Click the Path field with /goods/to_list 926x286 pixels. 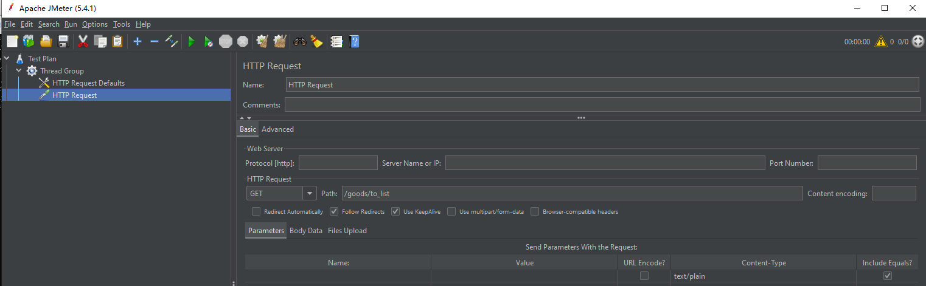(x=572, y=193)
